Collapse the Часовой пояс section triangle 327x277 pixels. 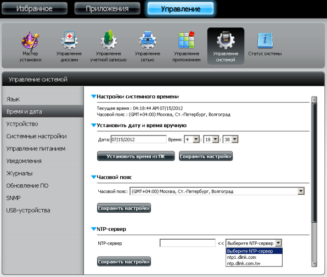coord(93,177)
